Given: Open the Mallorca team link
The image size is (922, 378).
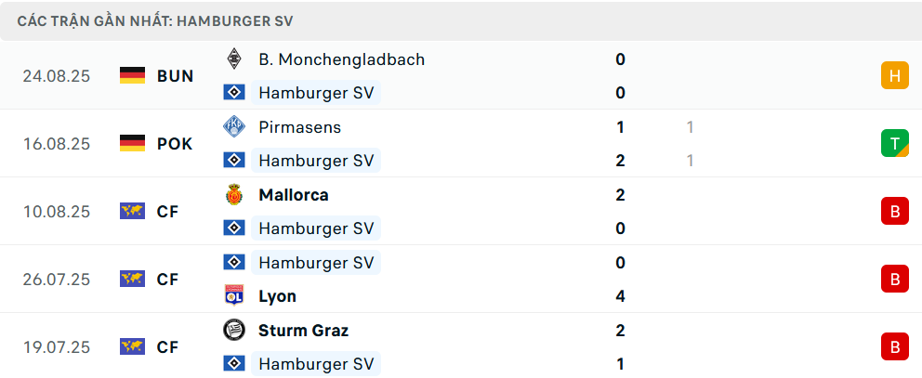Looking at the screenshot, I should 293,195.
